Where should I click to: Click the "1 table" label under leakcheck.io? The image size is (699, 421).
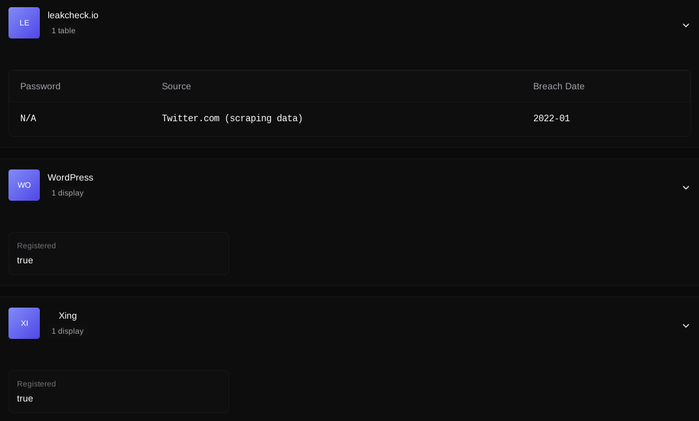tap(63, 31)
